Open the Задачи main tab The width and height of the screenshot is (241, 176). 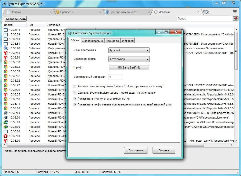coord(28,12)
